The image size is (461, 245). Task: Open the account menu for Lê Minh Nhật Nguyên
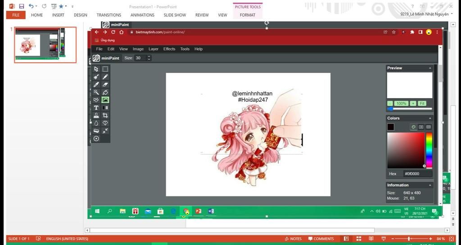pyautogui.click(x=426, y=14)
